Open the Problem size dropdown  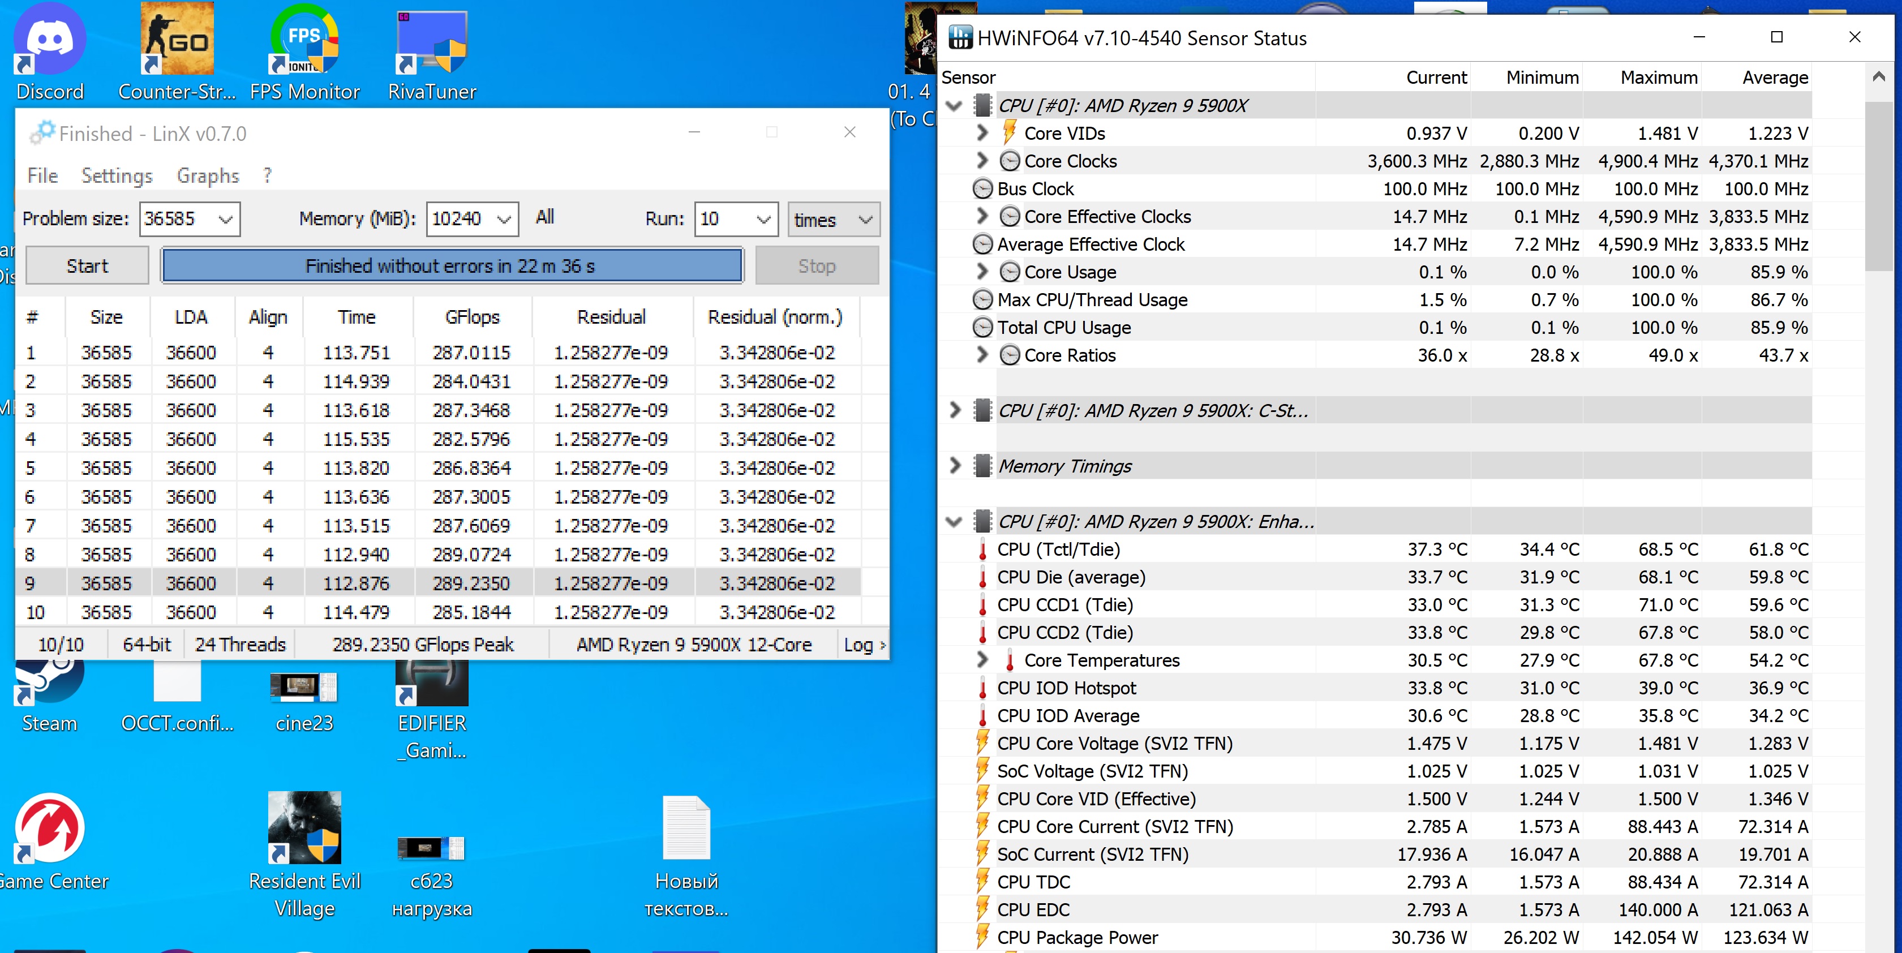click(225, 219)
